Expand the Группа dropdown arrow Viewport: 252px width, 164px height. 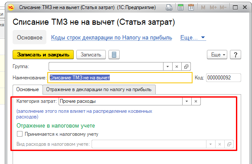coord(167,66)
